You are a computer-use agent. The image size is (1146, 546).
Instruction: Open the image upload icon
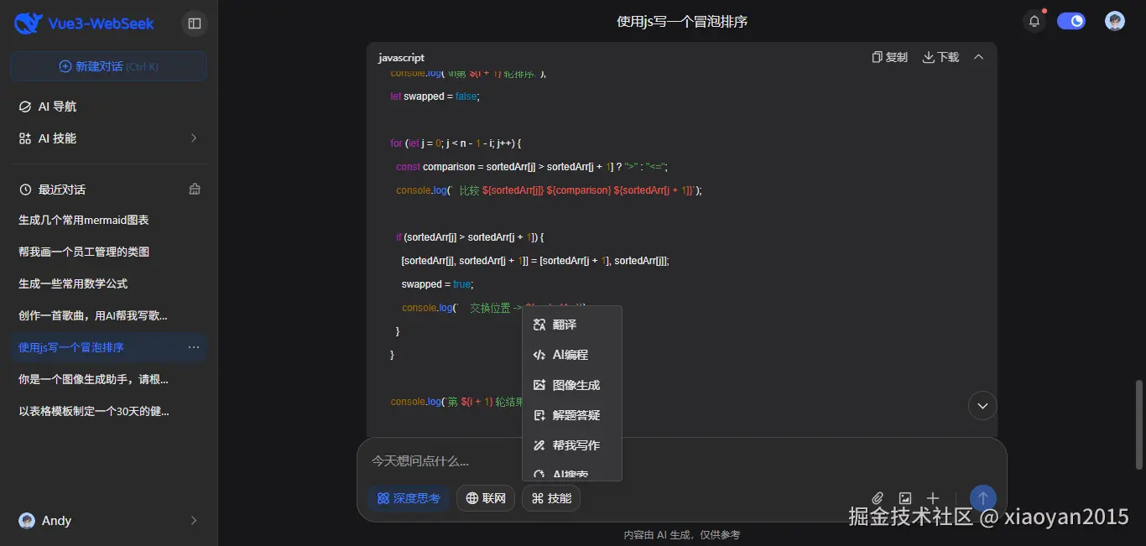pyautogui.click(x=905, y=497)
